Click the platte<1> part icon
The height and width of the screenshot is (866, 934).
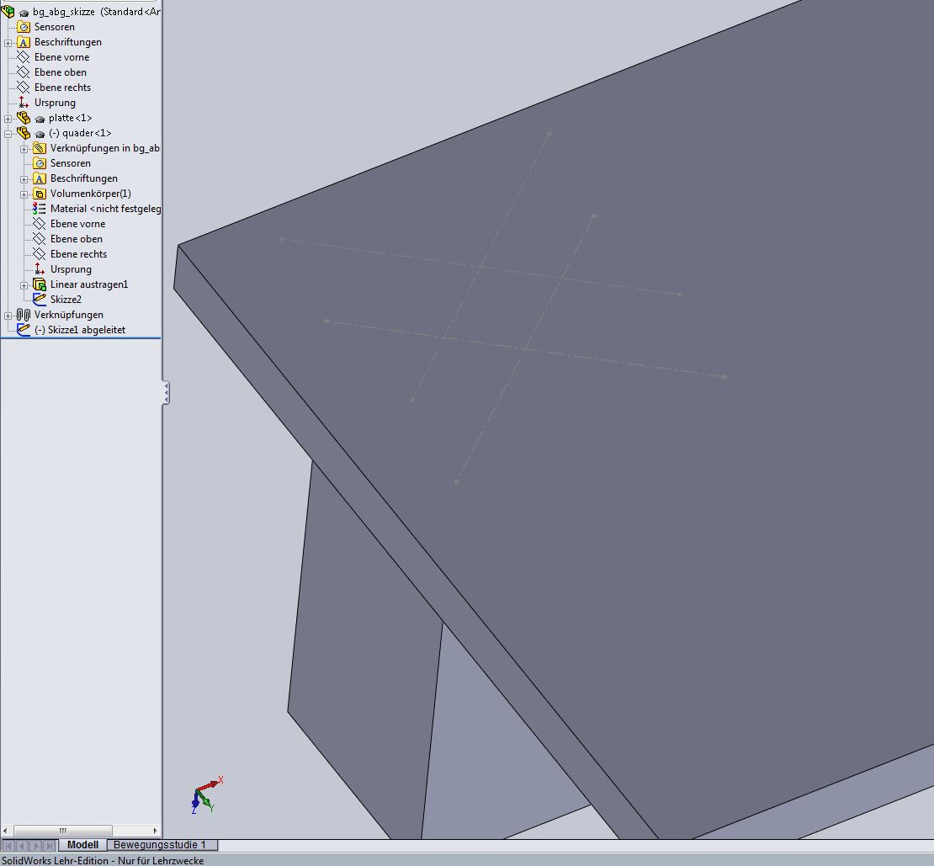pyautogui.click(x=24, y=118)
